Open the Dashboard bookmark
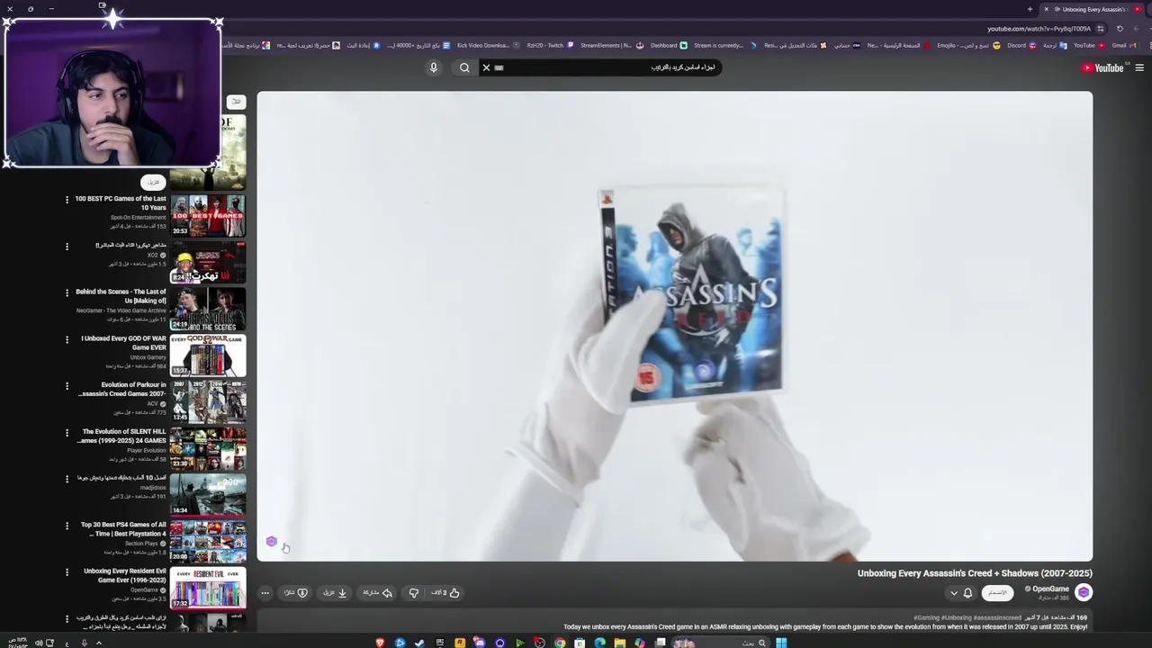The width and height of the screenshot is (1152, 648). click(x=669, y=45)
